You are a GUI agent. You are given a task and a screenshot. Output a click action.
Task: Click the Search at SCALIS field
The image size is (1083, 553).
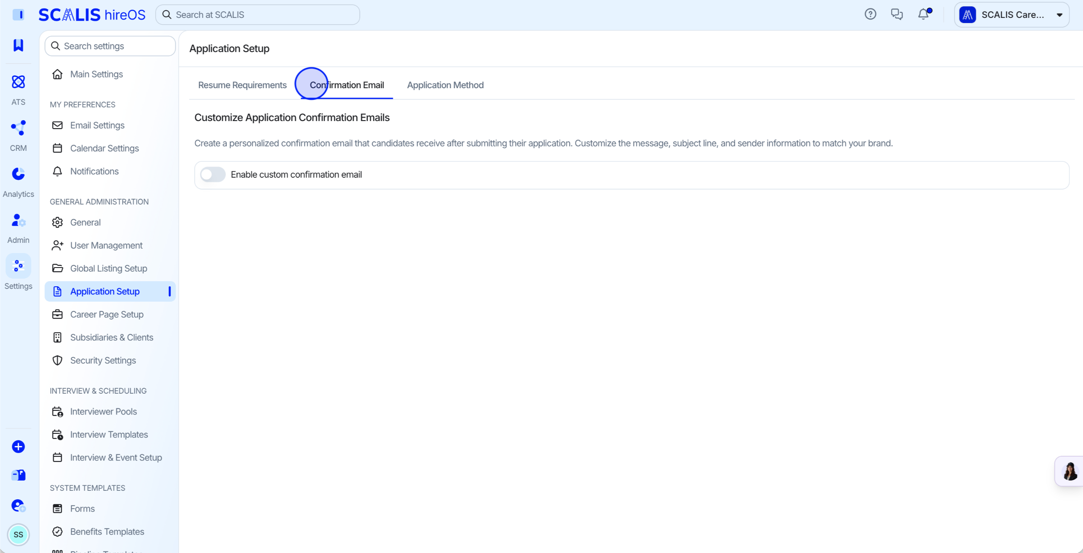[x=257, y=15]
